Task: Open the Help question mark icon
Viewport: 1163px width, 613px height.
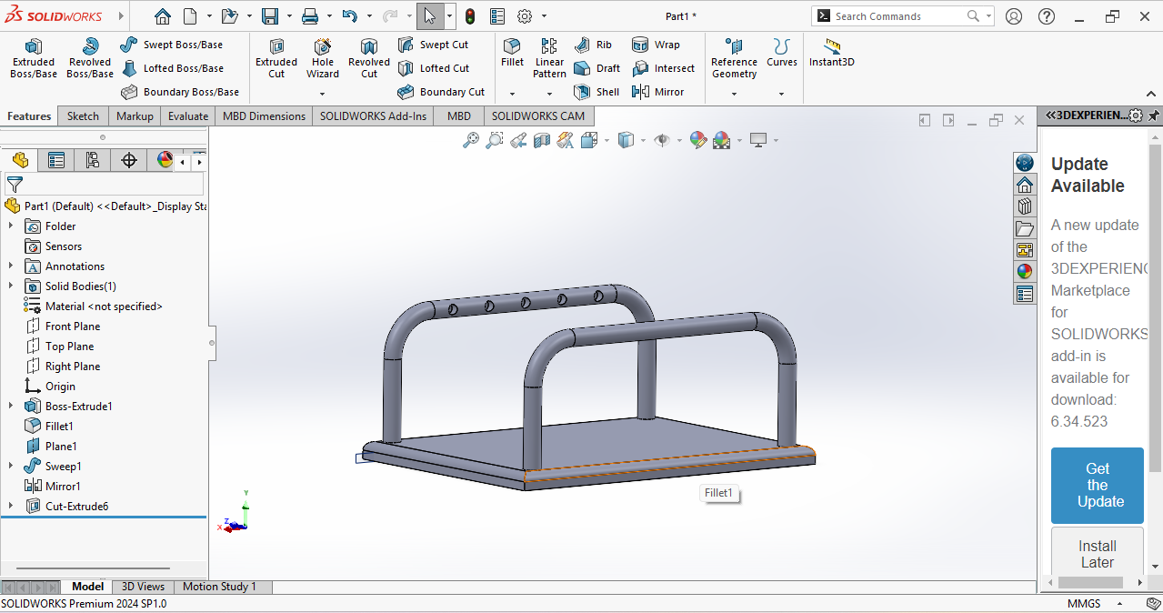Action: [x=1048, y=16]
